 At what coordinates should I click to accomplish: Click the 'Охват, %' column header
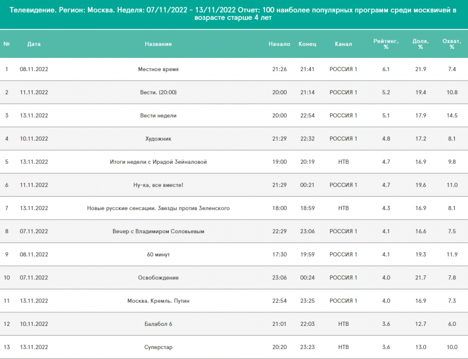[452, 44]
